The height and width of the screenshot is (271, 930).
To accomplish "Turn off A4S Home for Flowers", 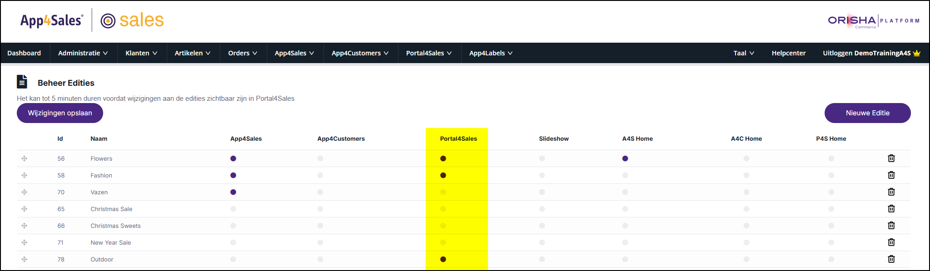I will pos(625,158).
